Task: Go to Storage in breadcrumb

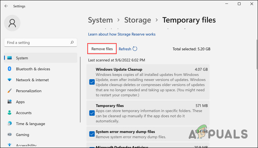Action: (x=138, y=20)
